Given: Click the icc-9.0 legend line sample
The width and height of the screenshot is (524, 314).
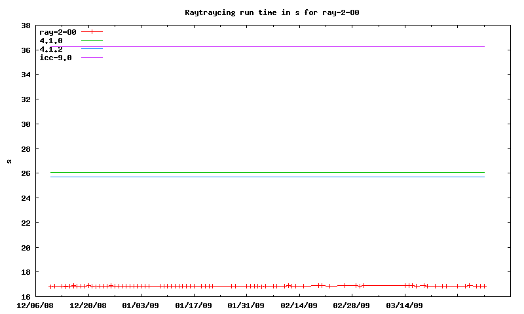Looking at the screenshot, I should tap(92, 58).
